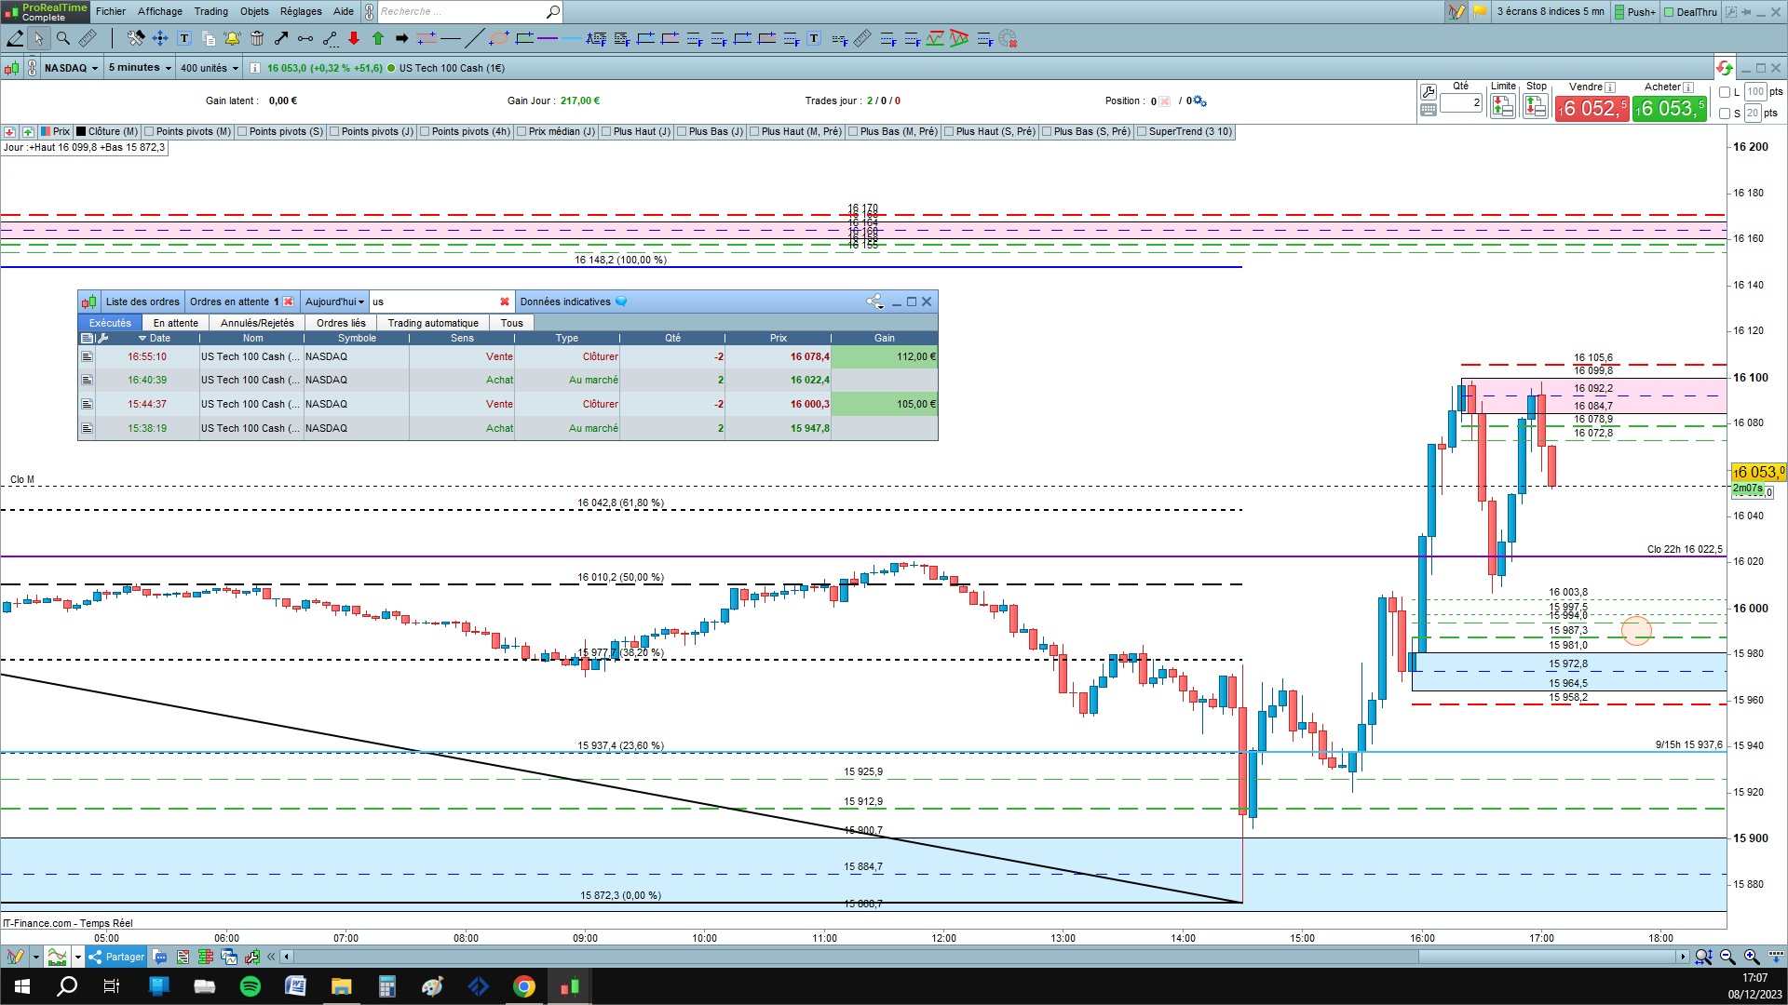Toggle Points pivots (M) checkbox
The image size is (1788, 1005).
click(150, 132)
